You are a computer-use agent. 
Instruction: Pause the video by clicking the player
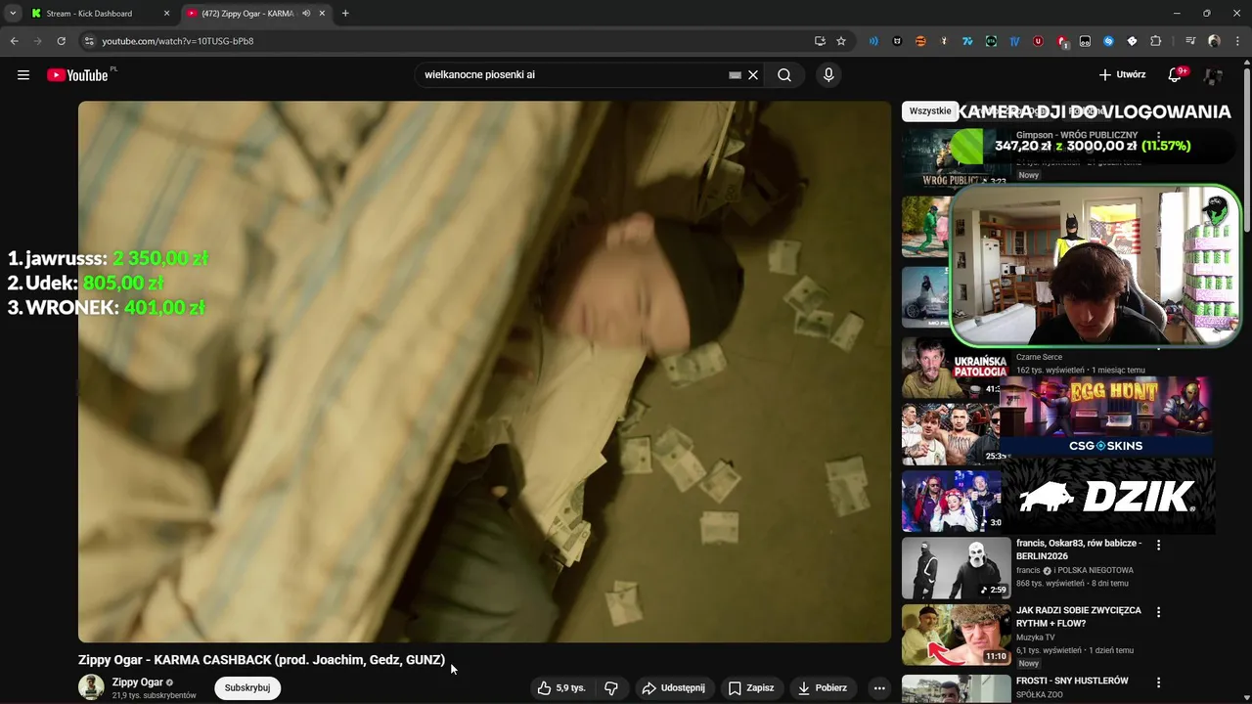[x=484, y=372]
